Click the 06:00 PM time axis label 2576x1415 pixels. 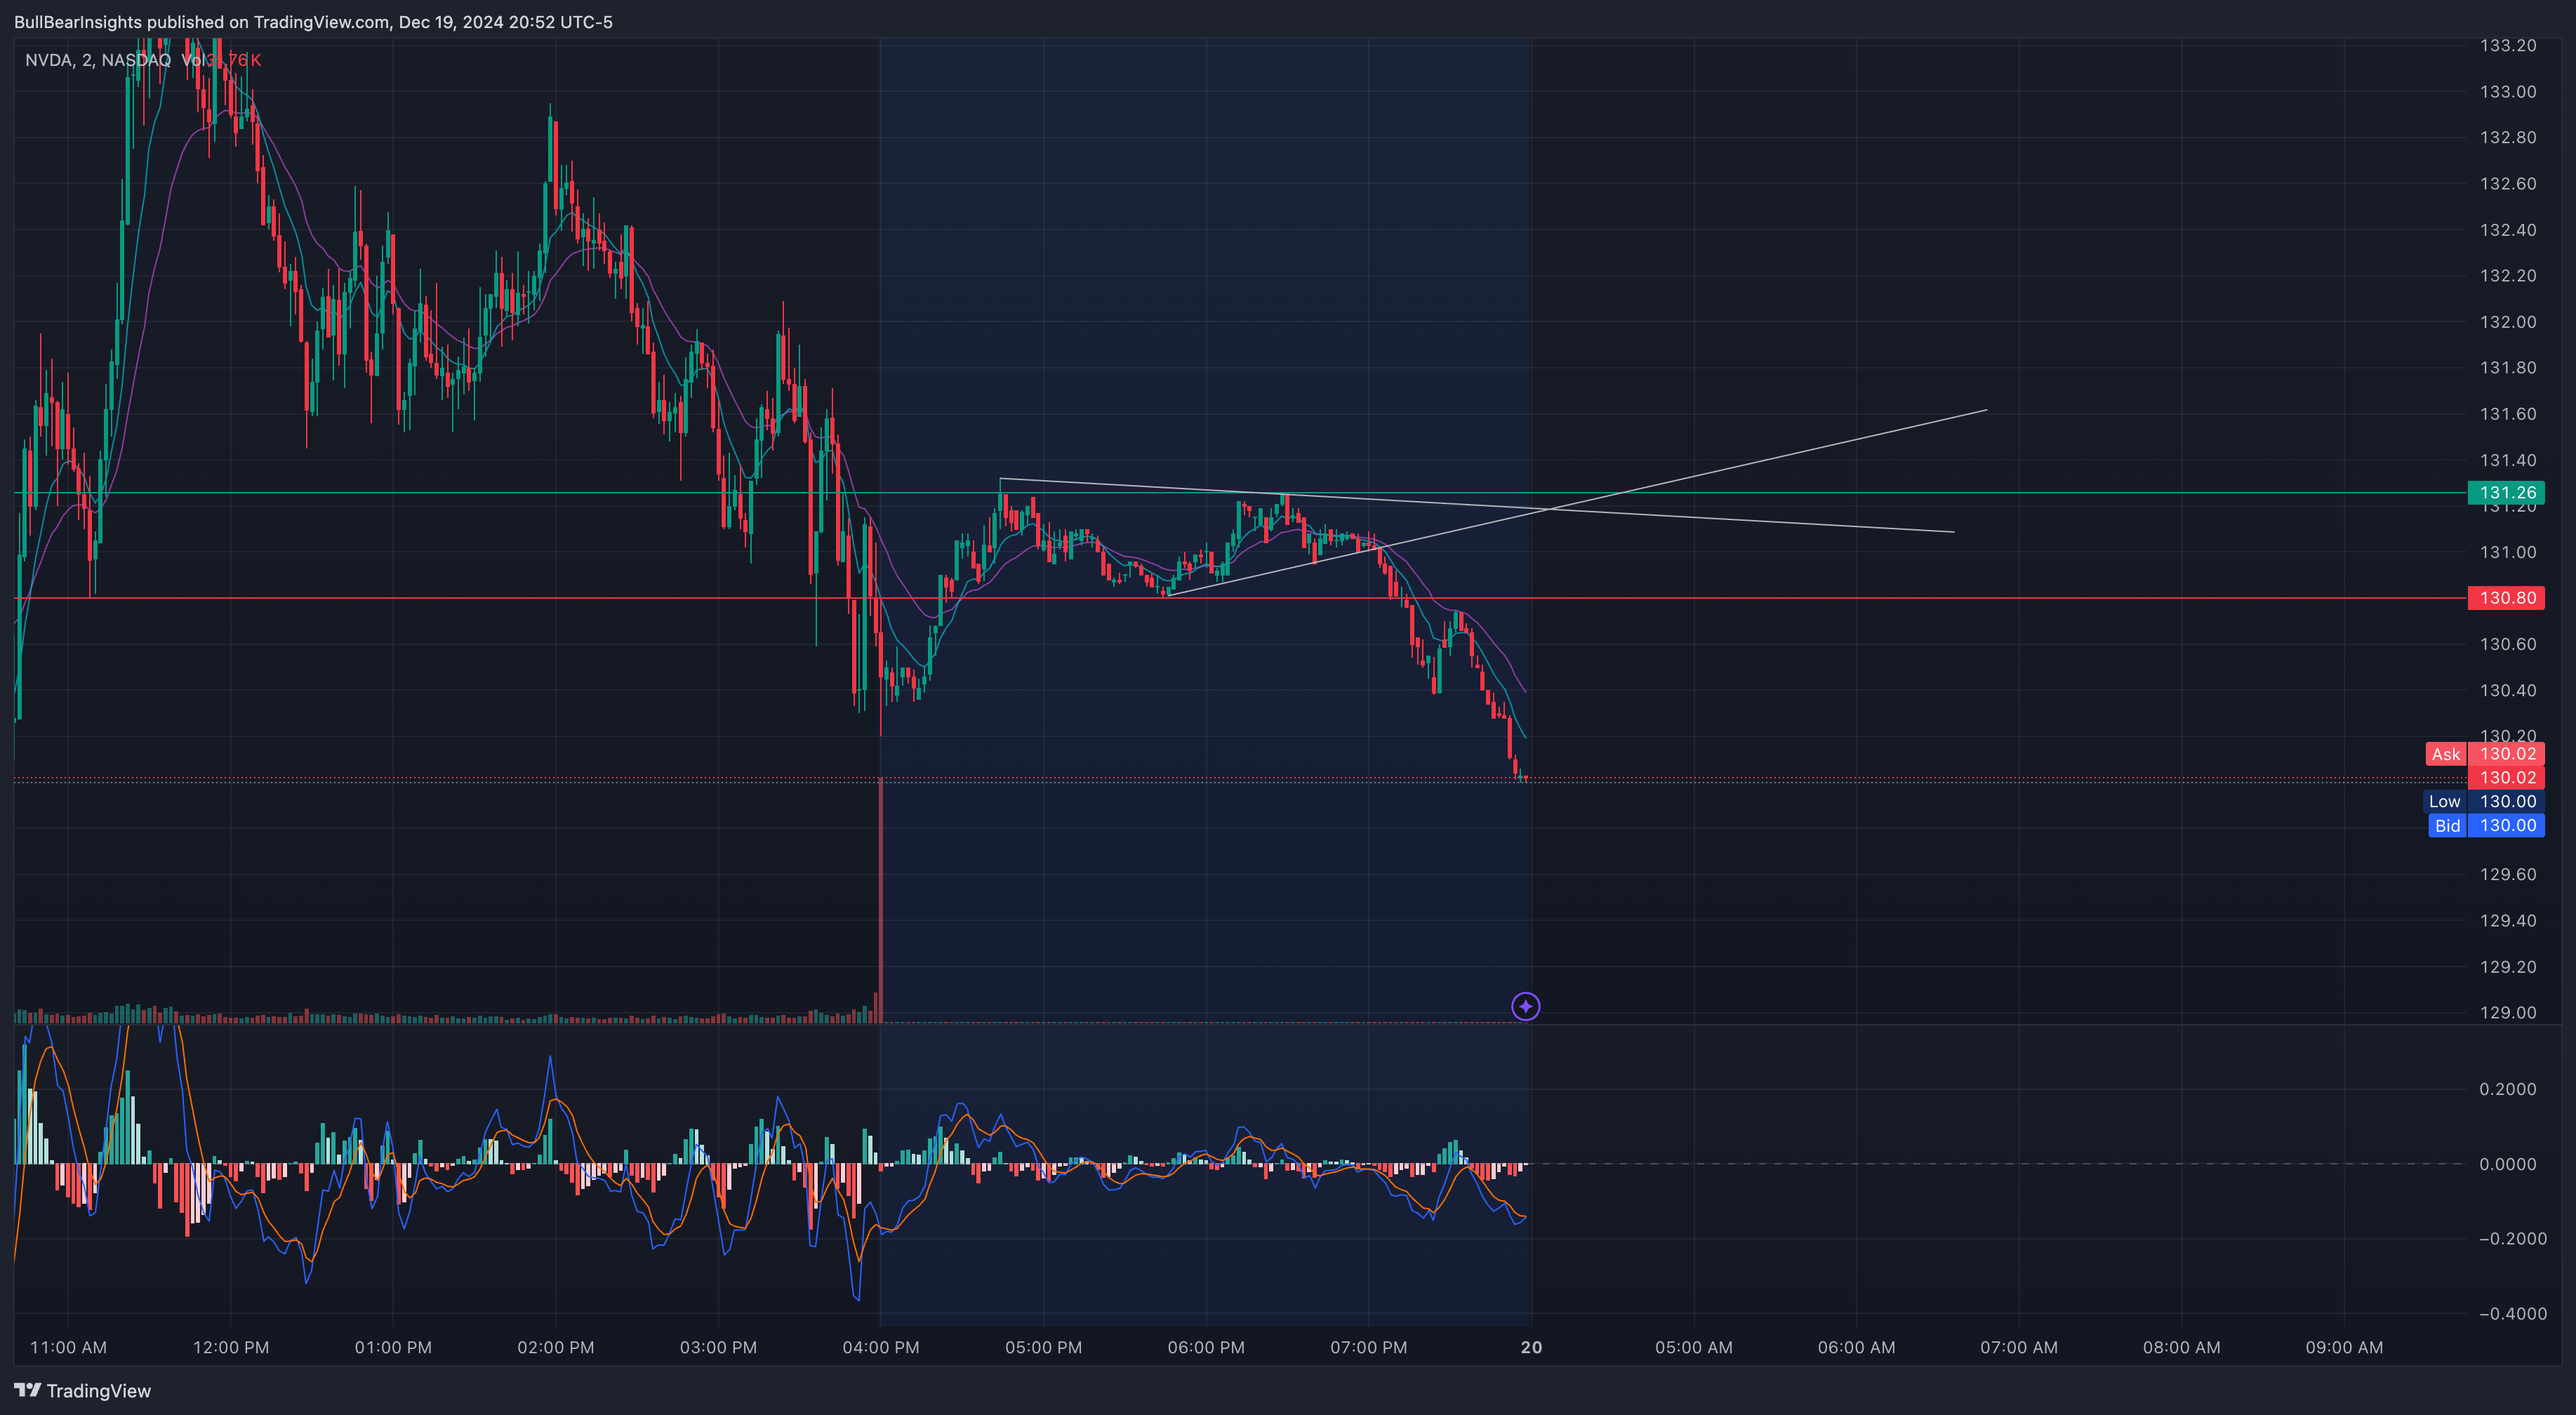pos(1206,1347)
